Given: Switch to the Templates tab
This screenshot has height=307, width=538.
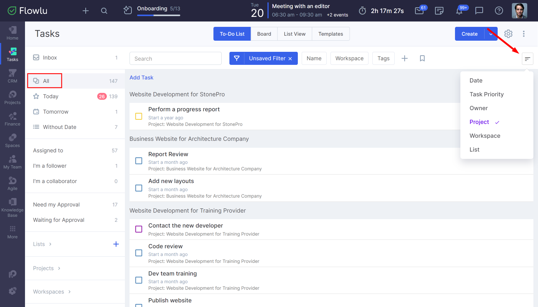Looking at the screenshot, I should click(x=330, y=34).
